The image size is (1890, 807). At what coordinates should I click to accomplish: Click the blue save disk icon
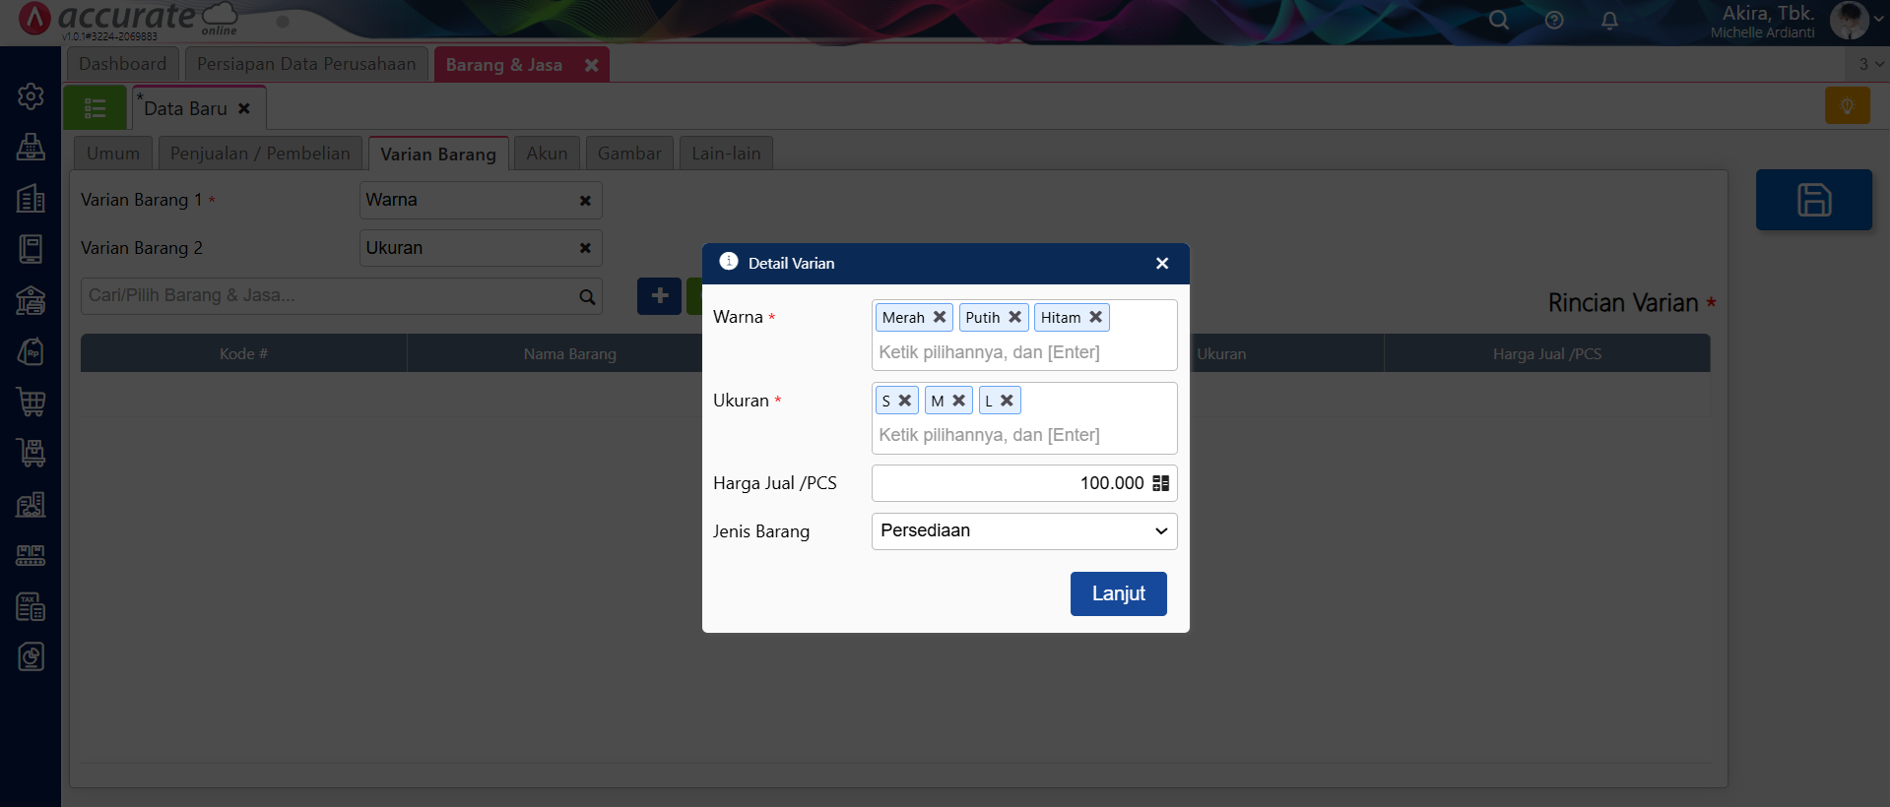[x=1813, y=200]
